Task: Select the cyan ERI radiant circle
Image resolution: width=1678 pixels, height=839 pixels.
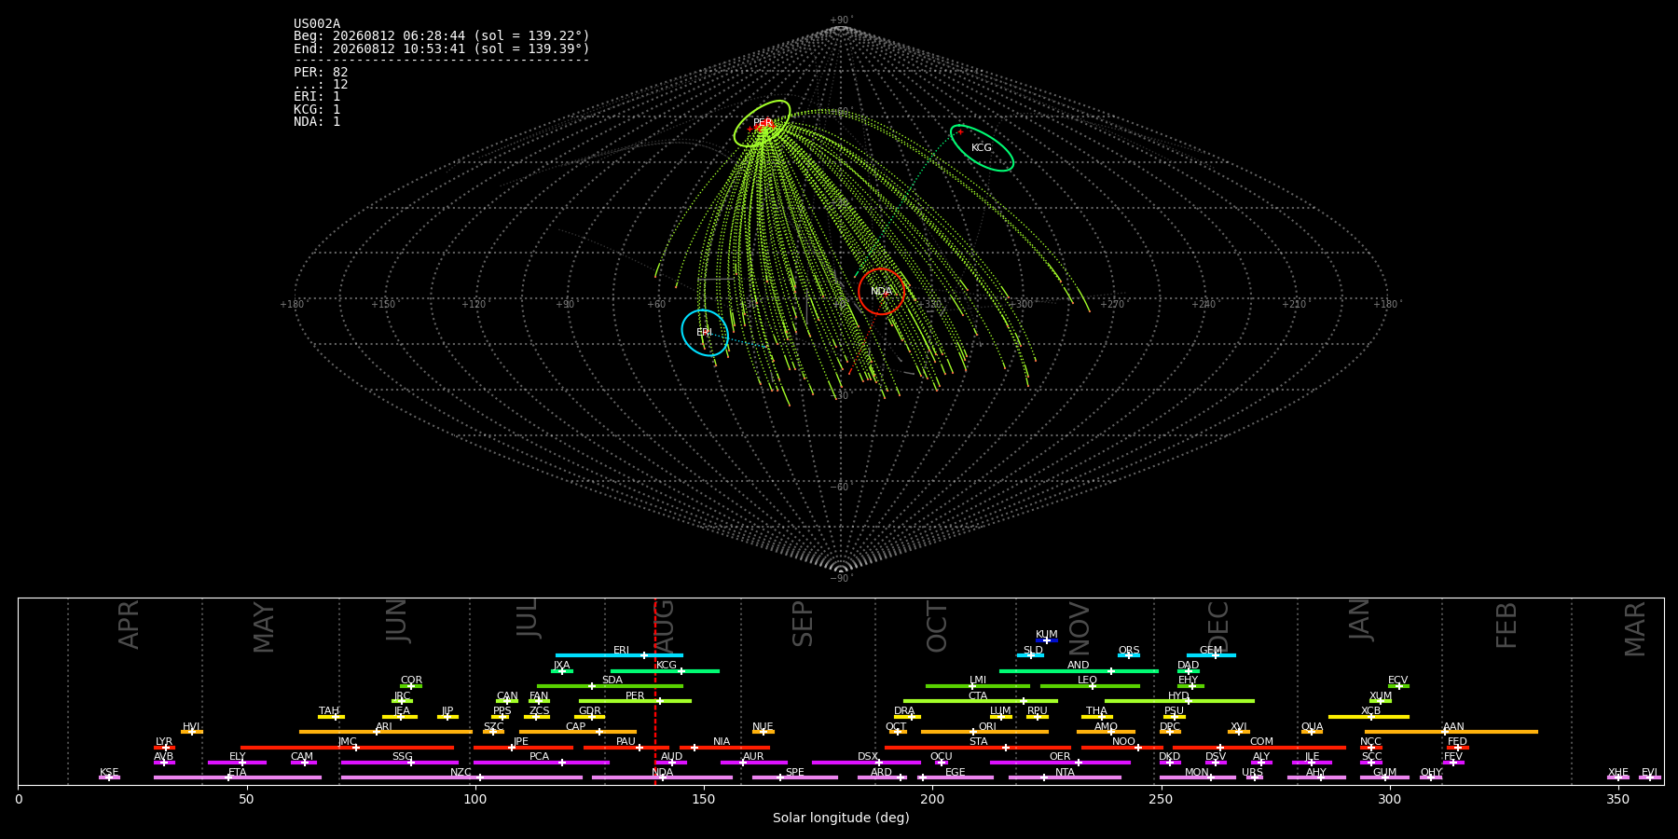Action: coord(705,333)
